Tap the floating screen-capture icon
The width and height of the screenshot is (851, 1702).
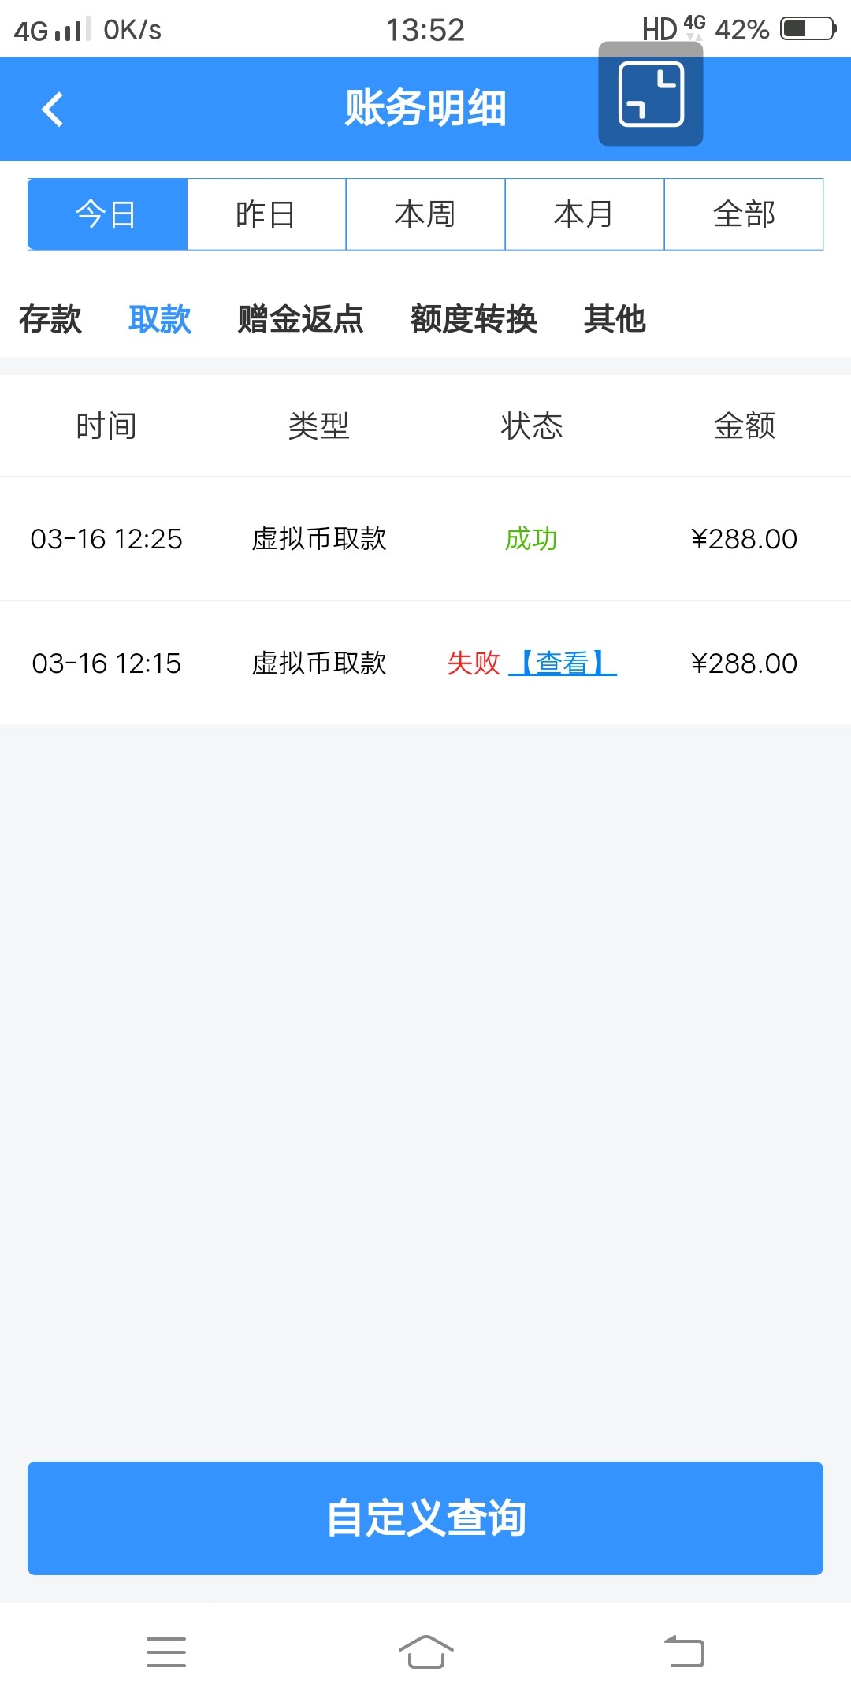[651, 94]
